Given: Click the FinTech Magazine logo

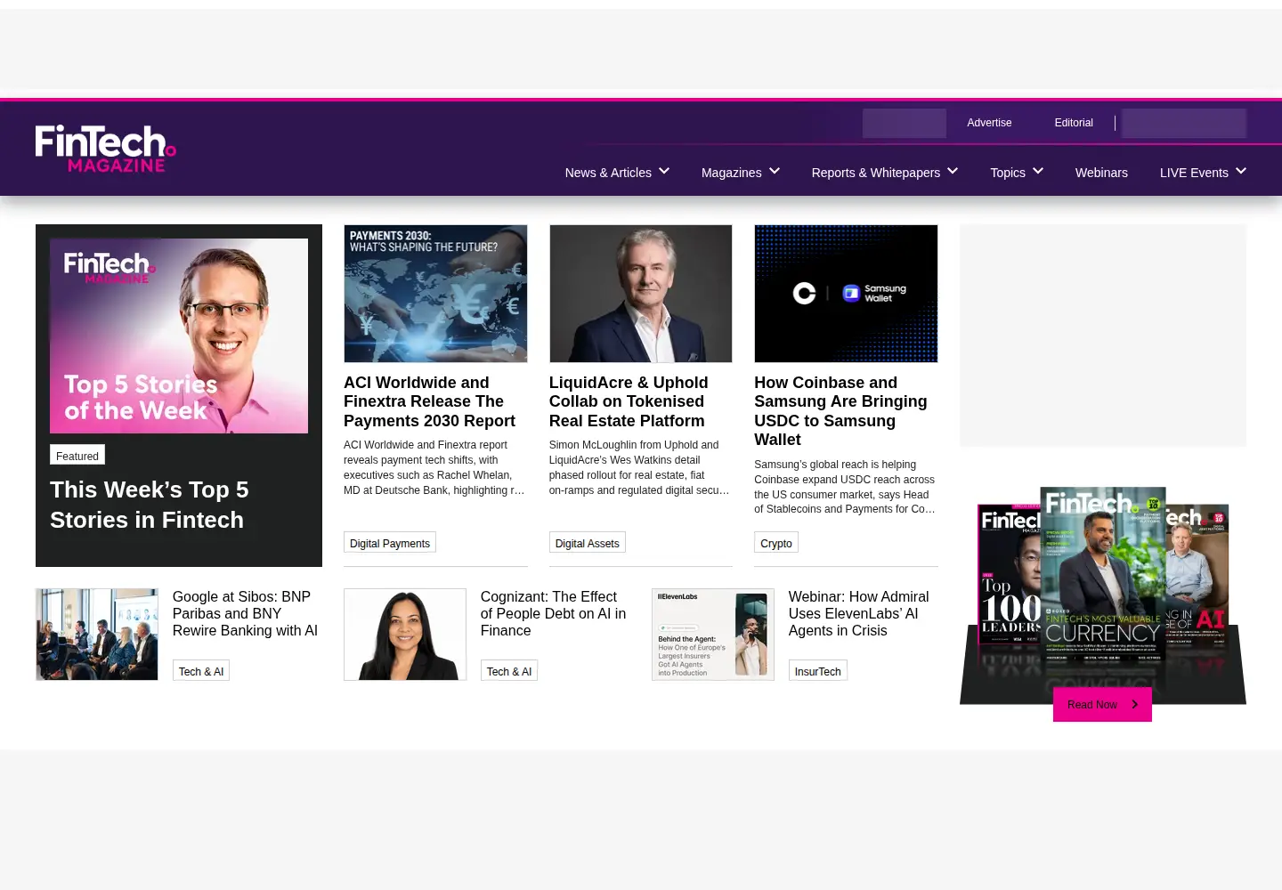Looking at the screenshot, I should 105,149.
